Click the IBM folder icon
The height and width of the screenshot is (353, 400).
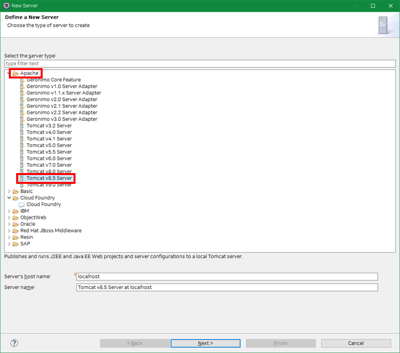[x=16, y=211]
